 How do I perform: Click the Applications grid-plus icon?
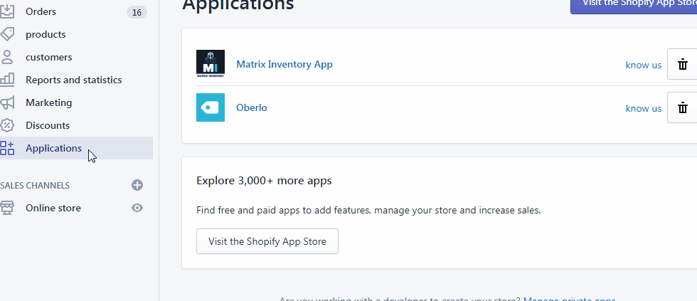pos(6,148)
